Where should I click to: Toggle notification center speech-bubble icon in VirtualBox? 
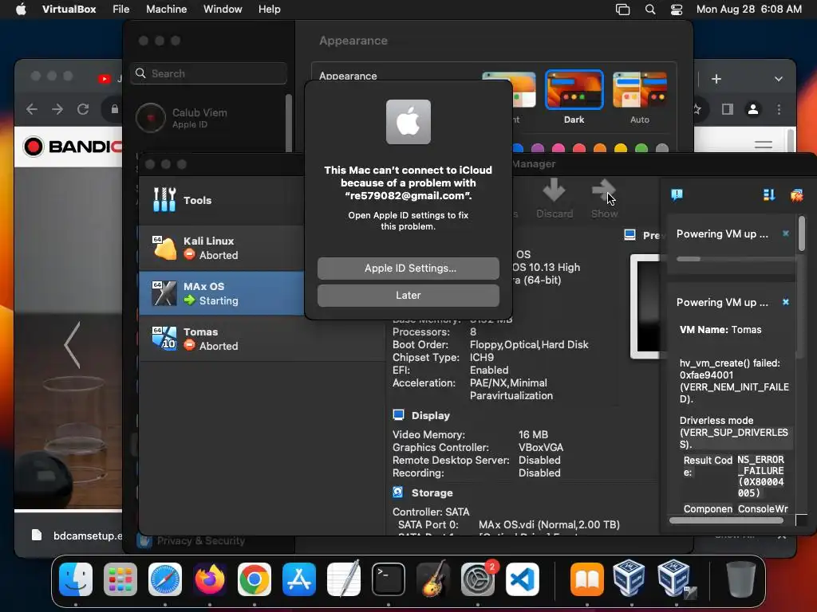click(677, 195)
